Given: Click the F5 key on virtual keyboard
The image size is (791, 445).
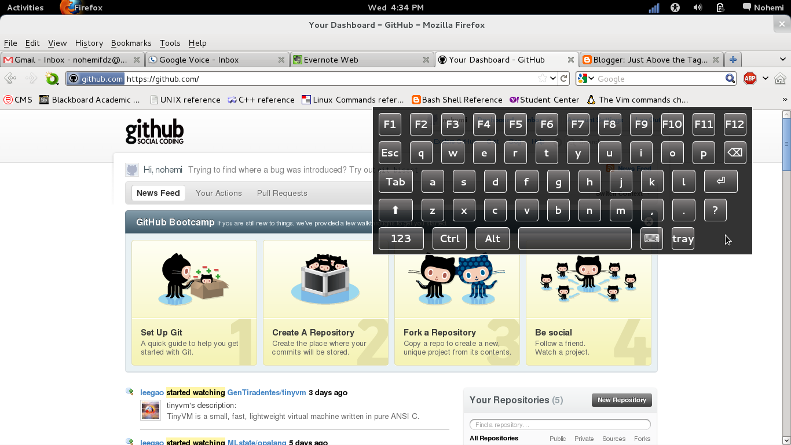Looking at the screenshot, I should [x=515, y=124].
